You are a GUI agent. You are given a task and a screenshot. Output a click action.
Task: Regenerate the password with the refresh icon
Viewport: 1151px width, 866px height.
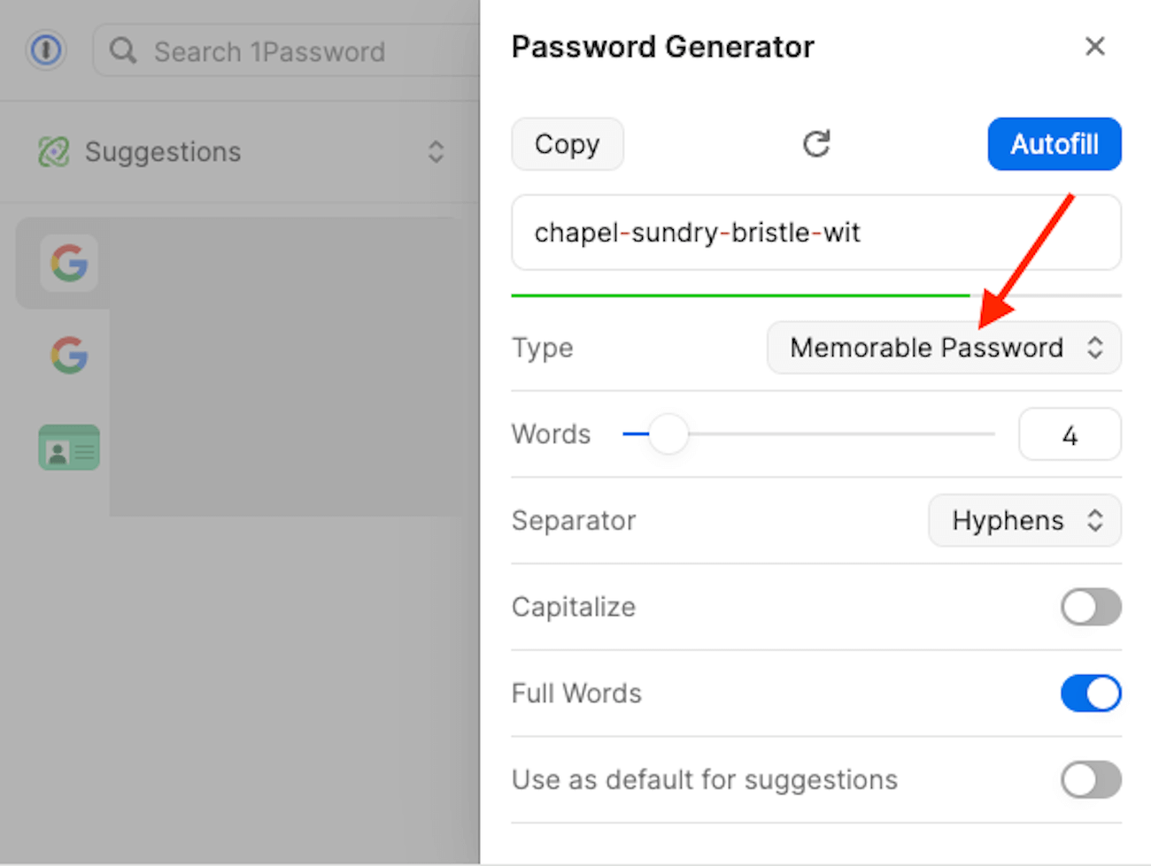(x=816, y=143)
